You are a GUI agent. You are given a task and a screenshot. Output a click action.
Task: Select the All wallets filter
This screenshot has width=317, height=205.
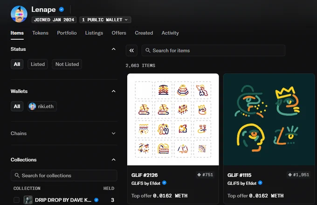click(17, 106)
